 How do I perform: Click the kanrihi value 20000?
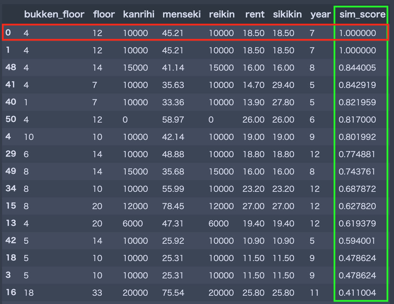[135, 293]
